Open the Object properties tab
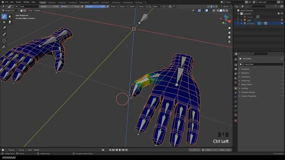285x160 pixels. point(236,88)
